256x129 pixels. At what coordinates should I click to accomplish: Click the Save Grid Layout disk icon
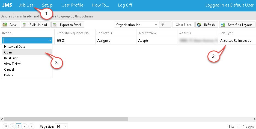(x=223, y=25)
